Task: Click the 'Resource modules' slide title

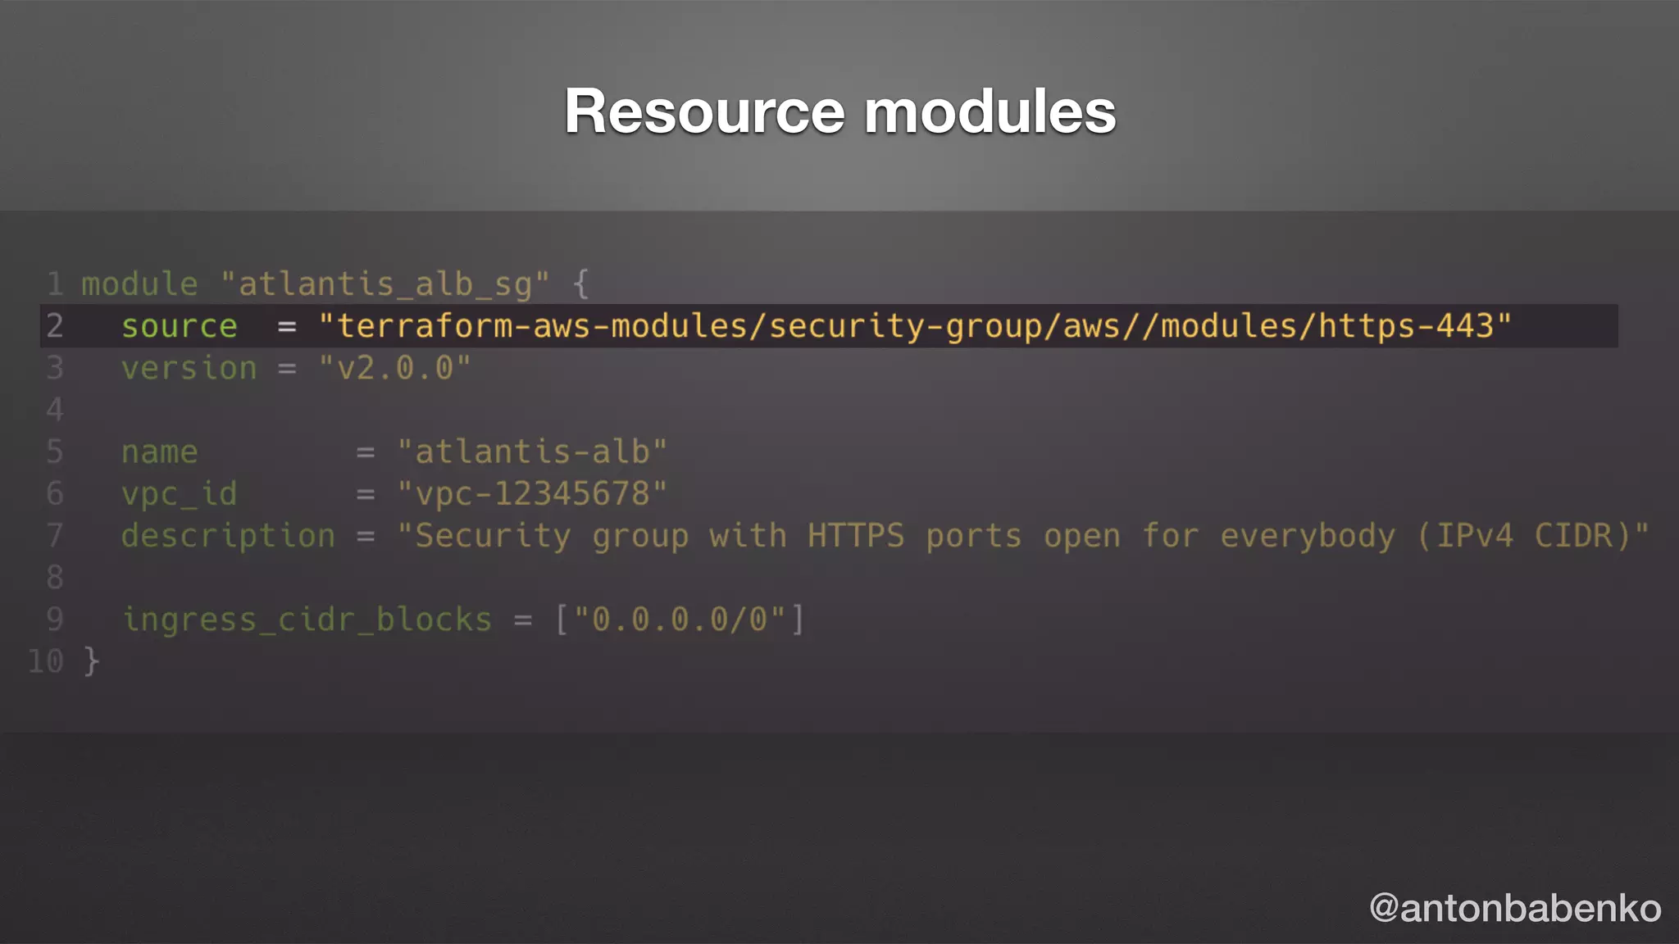Action: click(x=839, y=111)
